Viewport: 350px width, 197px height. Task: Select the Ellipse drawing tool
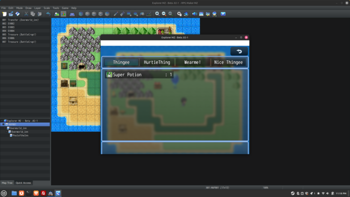click(x=135, y=14)
